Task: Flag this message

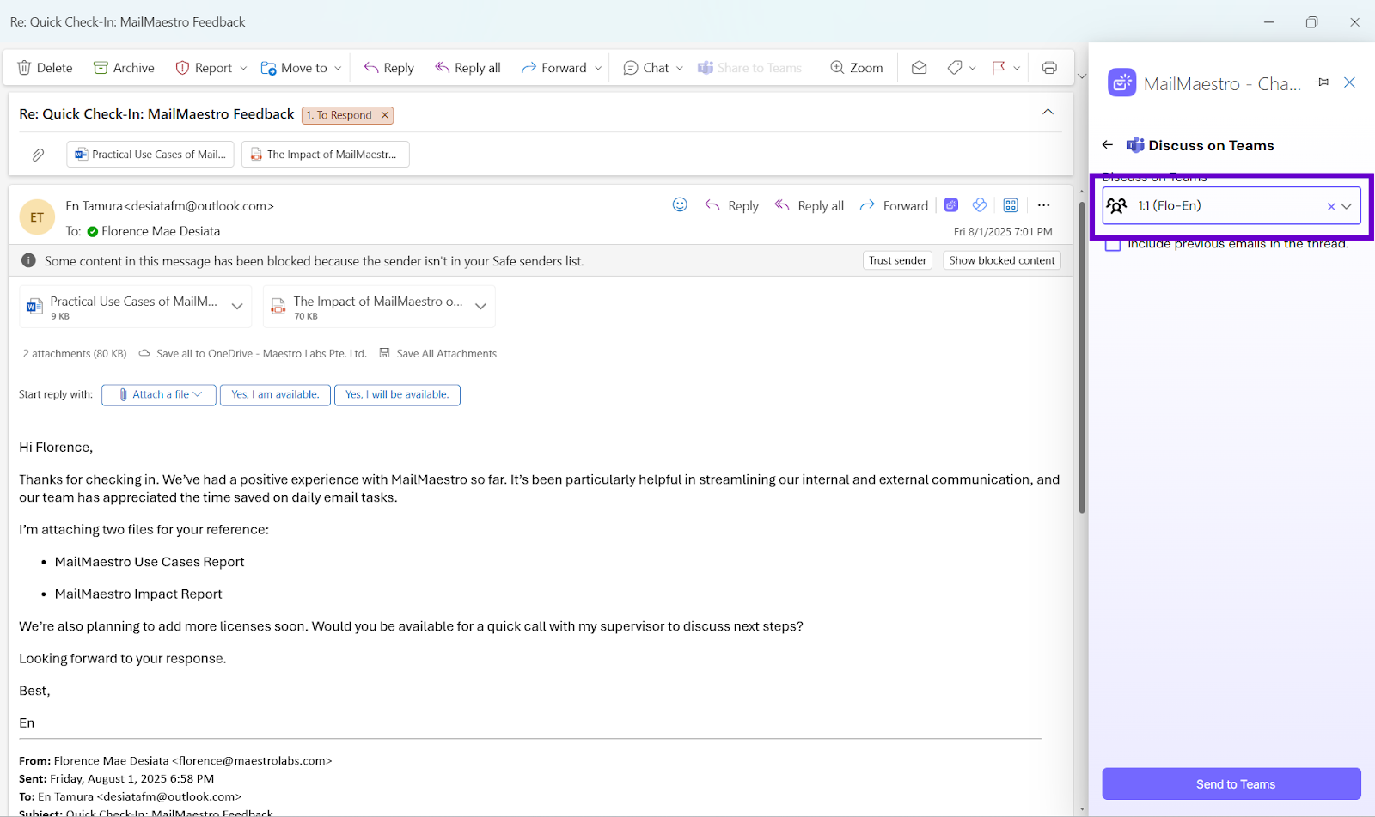Action: (999, 68)
